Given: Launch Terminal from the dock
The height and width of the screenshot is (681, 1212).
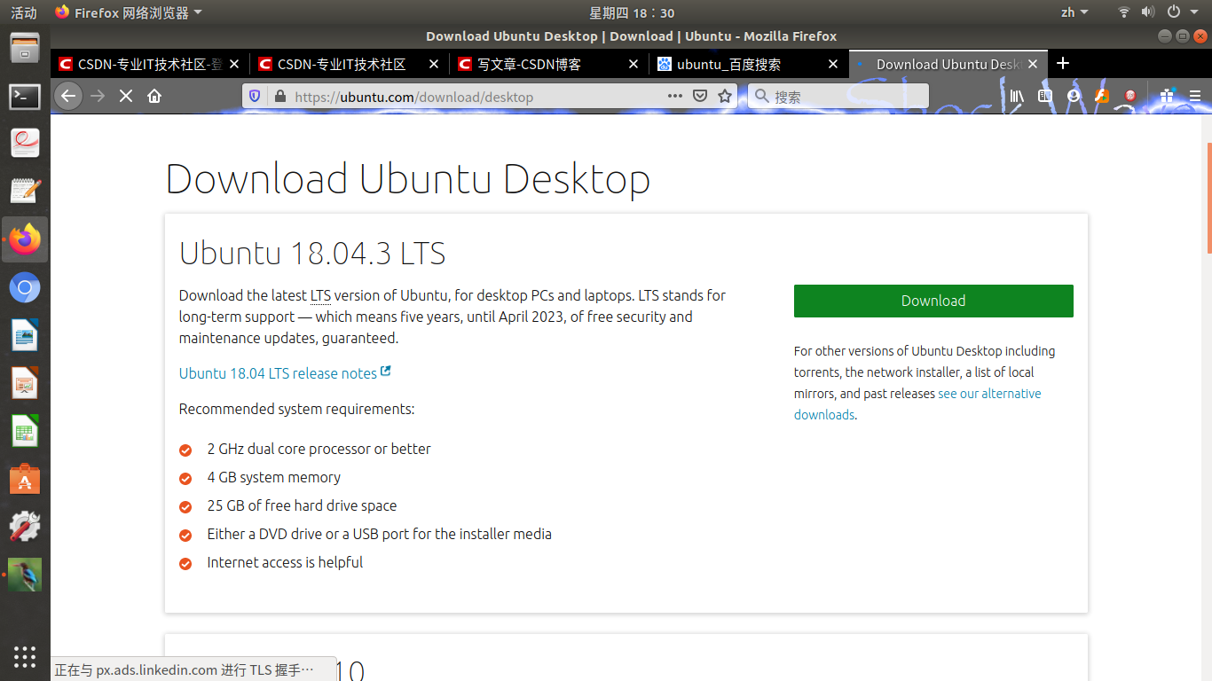Looking at the screenshot, I should coord(25,96).
